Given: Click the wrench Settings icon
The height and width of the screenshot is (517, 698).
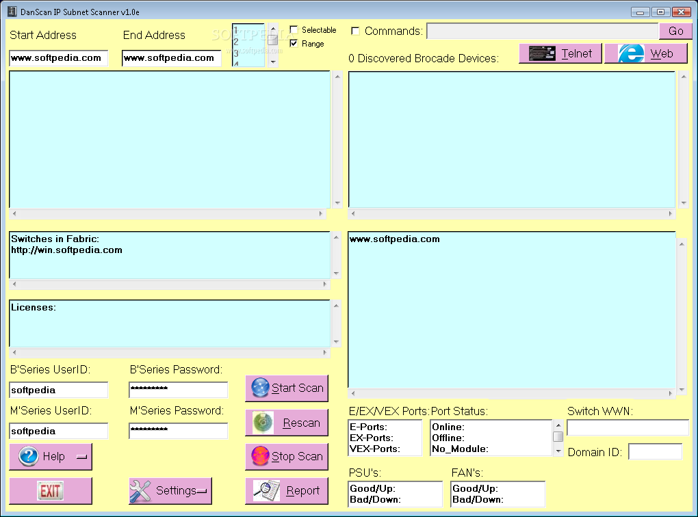Looking at the screenshot, I should click(140, 491).
